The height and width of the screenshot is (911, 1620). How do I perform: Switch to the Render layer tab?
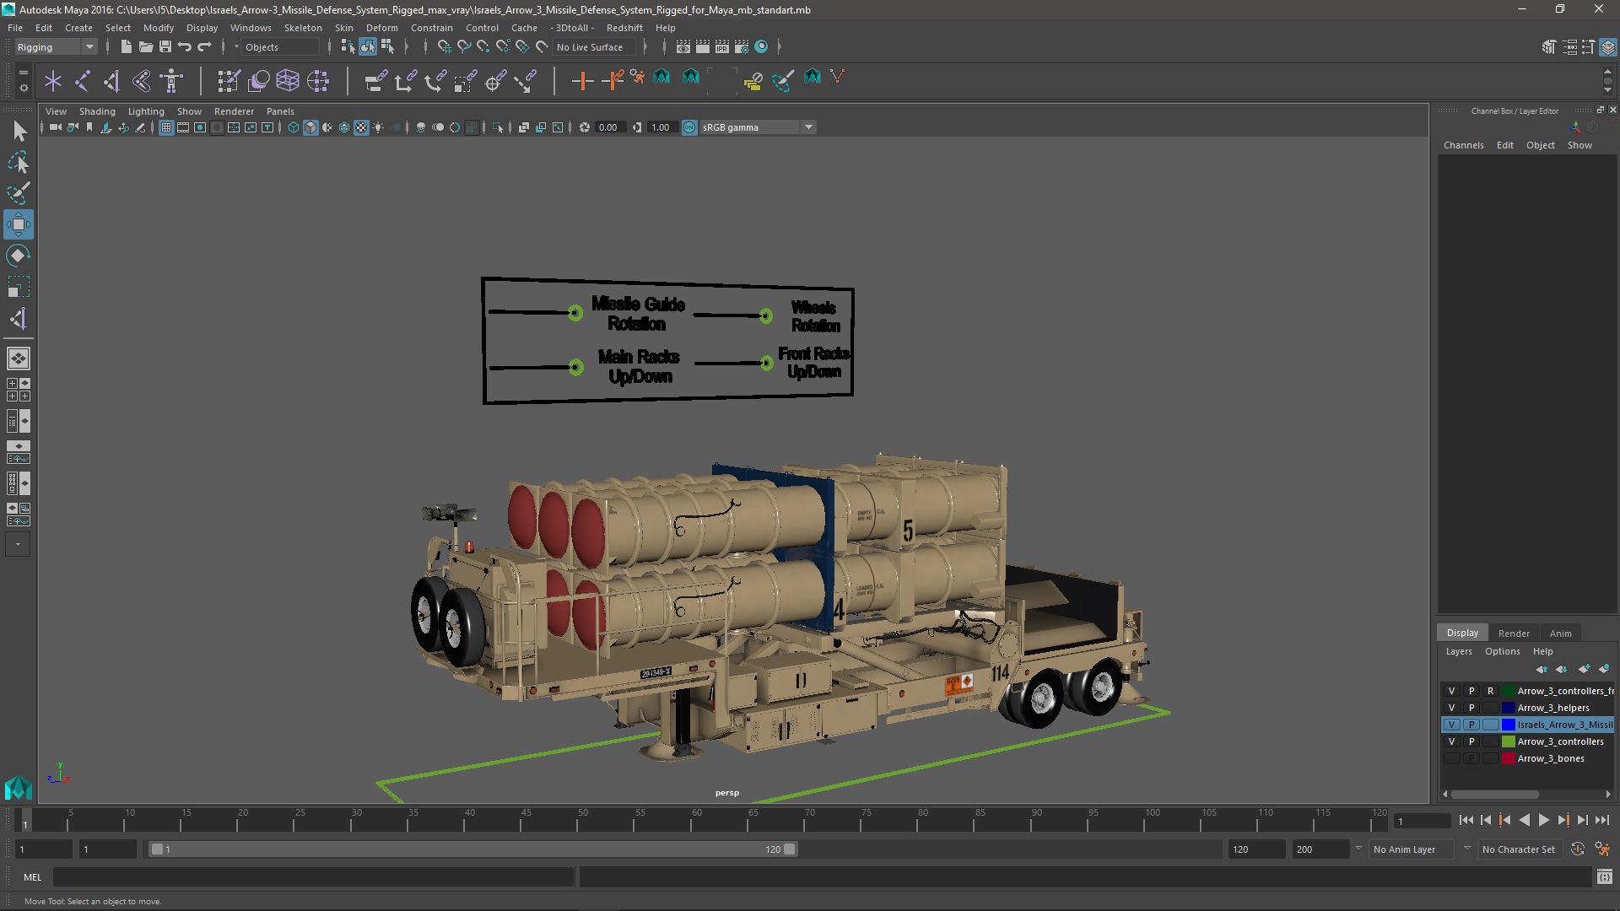pyautogui.click(x=1514, y=633)
